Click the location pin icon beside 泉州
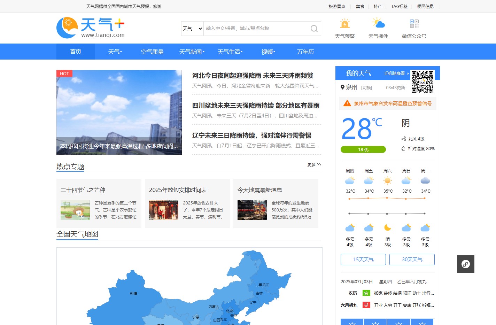Viewport: 496px width, 325px height. [342, 87]
